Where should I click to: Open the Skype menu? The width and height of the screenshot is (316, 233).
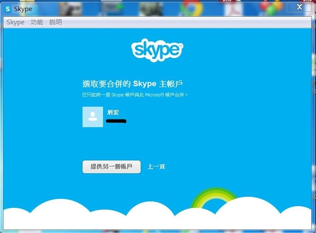tap(15, 22)
